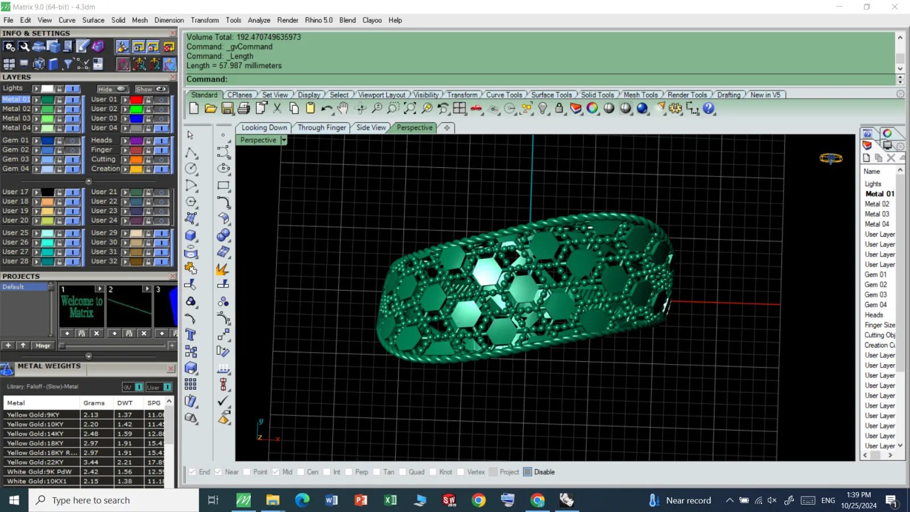
Task: Toggle the Cen object snap checkbox
Action: (301, 472)
